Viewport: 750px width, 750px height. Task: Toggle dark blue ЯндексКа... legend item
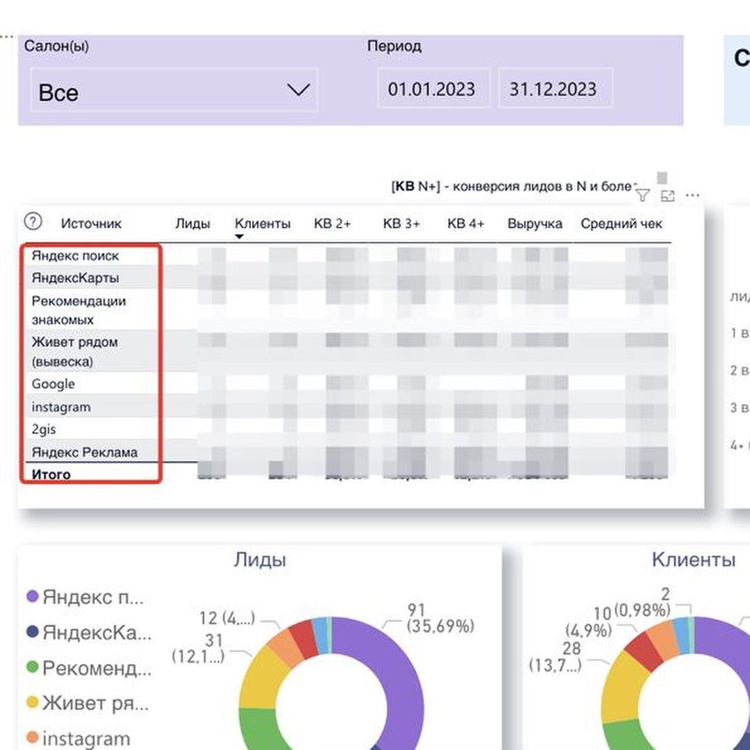(x=88, y=633)
